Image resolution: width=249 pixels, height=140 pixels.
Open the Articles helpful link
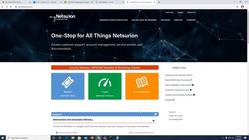[170, 100]
